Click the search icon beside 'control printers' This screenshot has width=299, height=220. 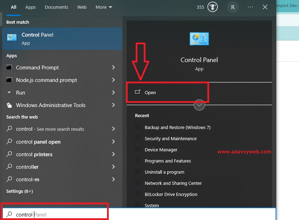(x=9, y=154)
